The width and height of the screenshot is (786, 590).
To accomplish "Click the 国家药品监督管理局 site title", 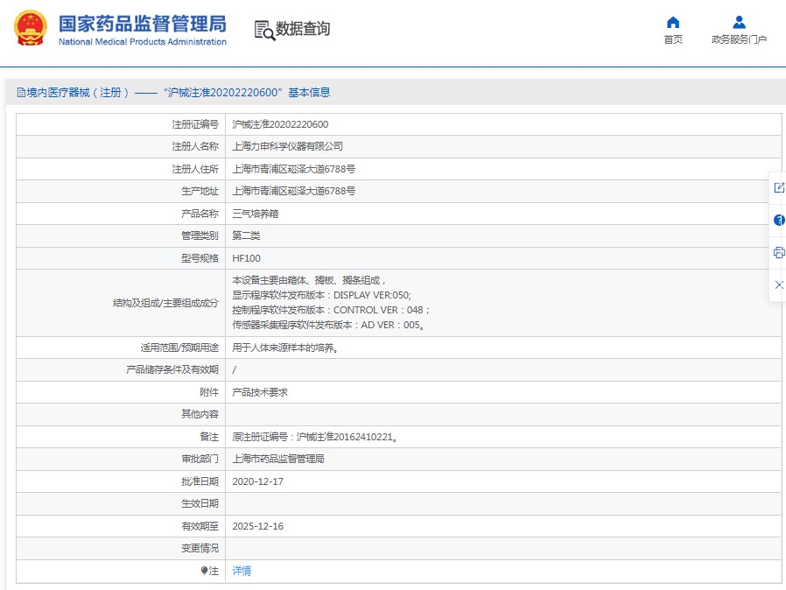I will (x=143, y=24).
